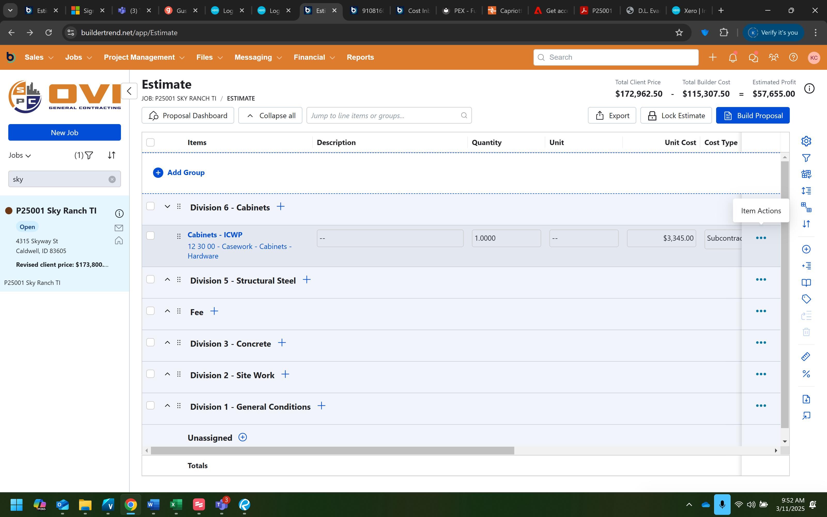Click the price tag icon
Viewport: 827px width, 517px height.
tap(806, 299)
